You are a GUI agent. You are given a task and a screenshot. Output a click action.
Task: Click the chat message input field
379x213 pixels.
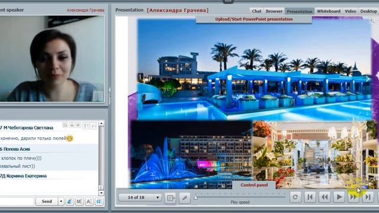pos(17,201)
